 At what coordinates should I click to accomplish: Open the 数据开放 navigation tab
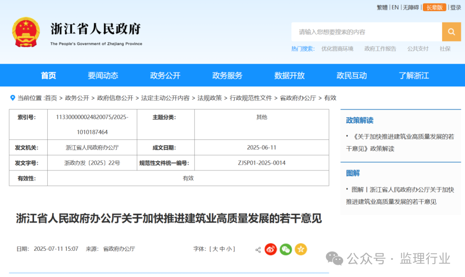click(x=289, y=76)
